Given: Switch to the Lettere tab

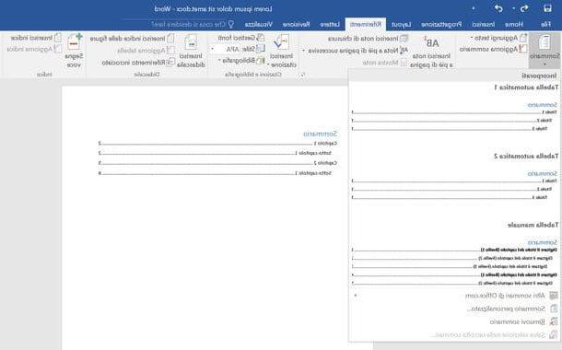Looking at the screenshot, I should point(330,24).
